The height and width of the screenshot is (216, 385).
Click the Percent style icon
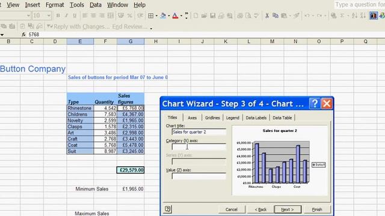pos(130,16)
